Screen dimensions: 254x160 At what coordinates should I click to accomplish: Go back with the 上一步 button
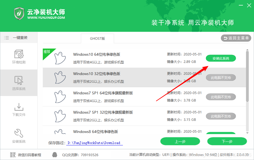pos(180,142)
